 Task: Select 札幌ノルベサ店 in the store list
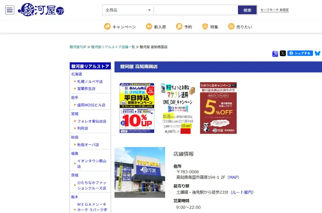point(90,81)
